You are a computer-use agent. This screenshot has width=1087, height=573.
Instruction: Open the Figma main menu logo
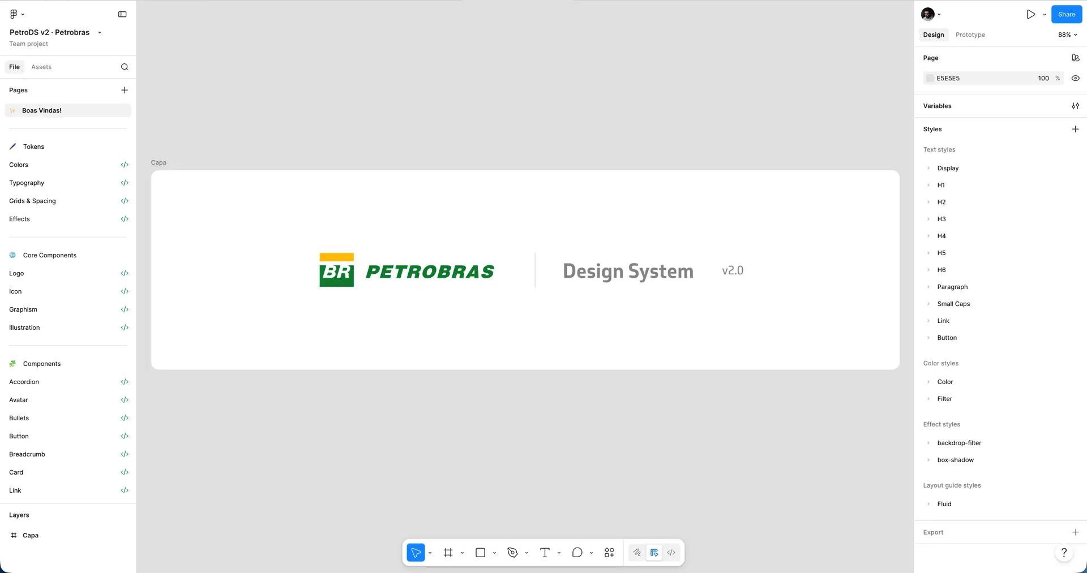(14, 14)
